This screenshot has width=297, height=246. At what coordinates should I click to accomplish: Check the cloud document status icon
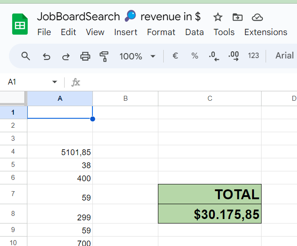click(x=257, y=17)
